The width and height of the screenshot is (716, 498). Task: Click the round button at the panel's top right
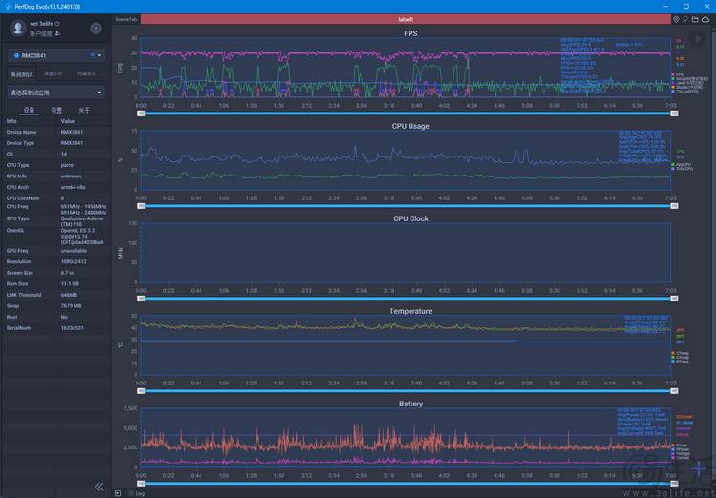95,29
